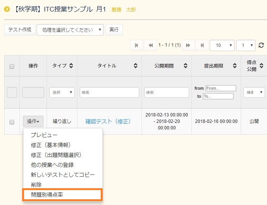Check the 確認テスト row checkbox
This screenshot has width=267, height=205.
coord(12,122)
